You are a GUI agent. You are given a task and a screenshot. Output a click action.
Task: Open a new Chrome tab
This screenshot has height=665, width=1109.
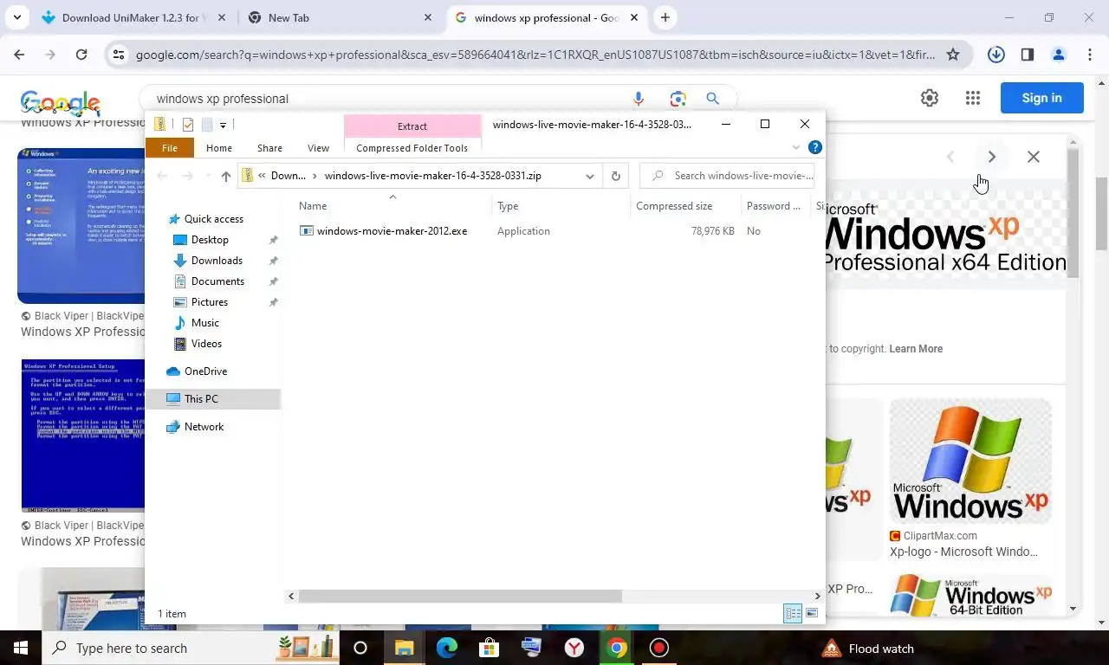pos(665,17)
